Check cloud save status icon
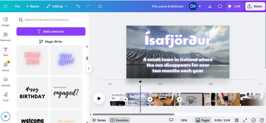The image size is (266, 123). (x=100, y=6)
